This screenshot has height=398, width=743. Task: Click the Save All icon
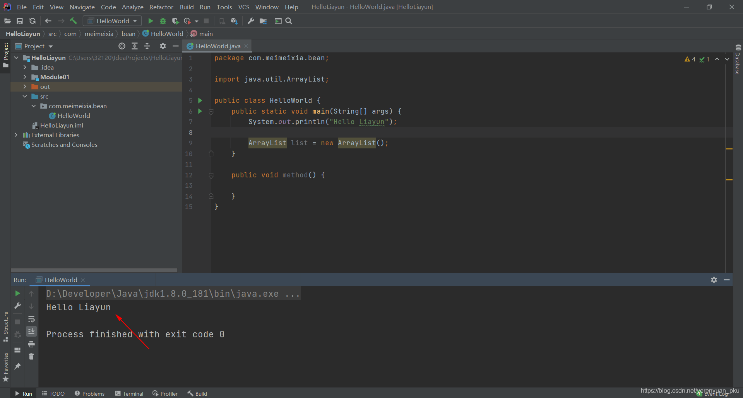coord(20,21)
